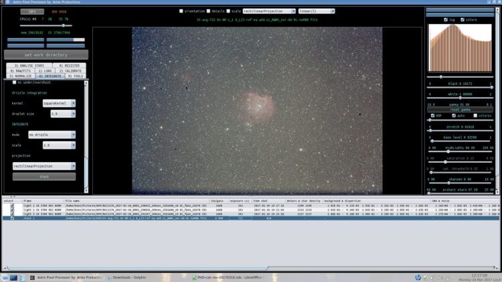Click the histogram display
This screenshot has width=502, height=282.
coord(460,48)
